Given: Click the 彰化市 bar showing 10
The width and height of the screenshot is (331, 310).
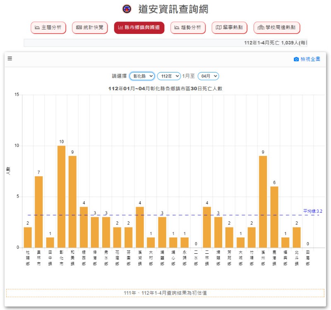Looking at the screenshot, I should click(x=61, y=197).
